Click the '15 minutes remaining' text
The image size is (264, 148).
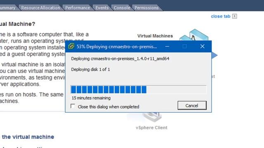pos(91,98)
